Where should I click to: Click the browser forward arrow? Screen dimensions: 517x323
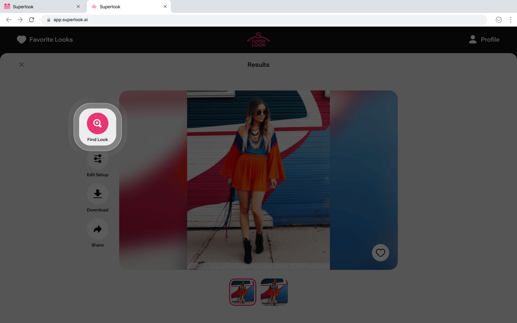pos(20,20)
